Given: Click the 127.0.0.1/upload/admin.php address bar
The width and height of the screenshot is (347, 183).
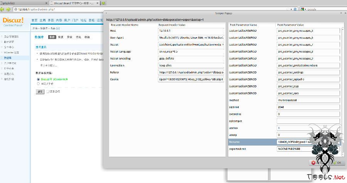Looking at the screenshot, I should [x=150, y=9].
